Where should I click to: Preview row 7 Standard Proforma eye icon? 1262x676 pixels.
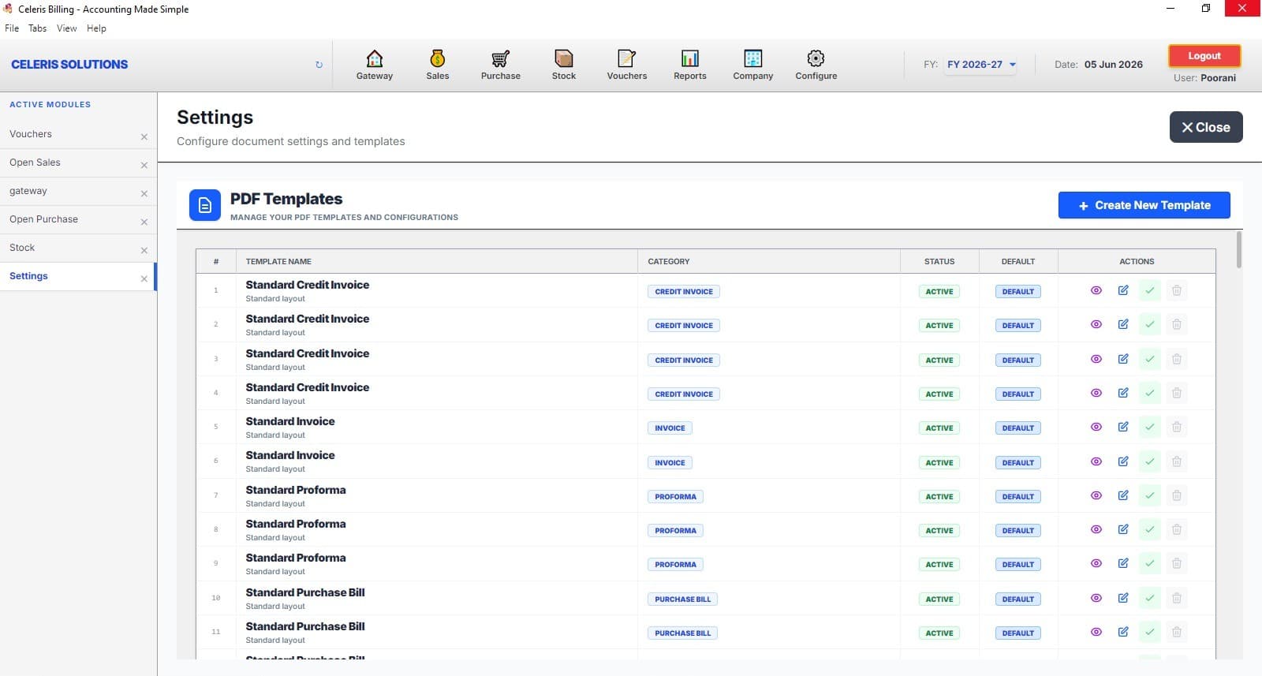pos(1096,495)
